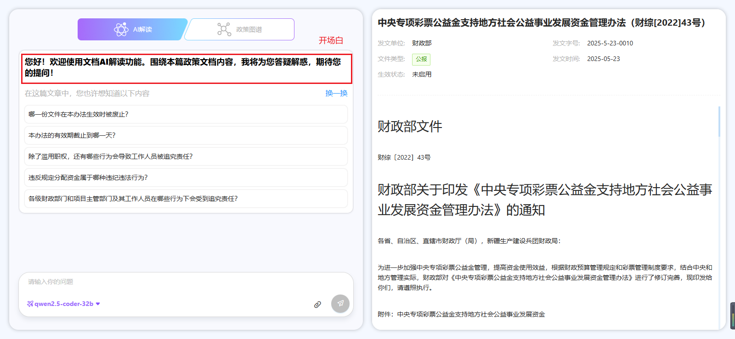The image size is (735, 339).
Task: Click the paperclip attachment icon
Action: (317, 305)
